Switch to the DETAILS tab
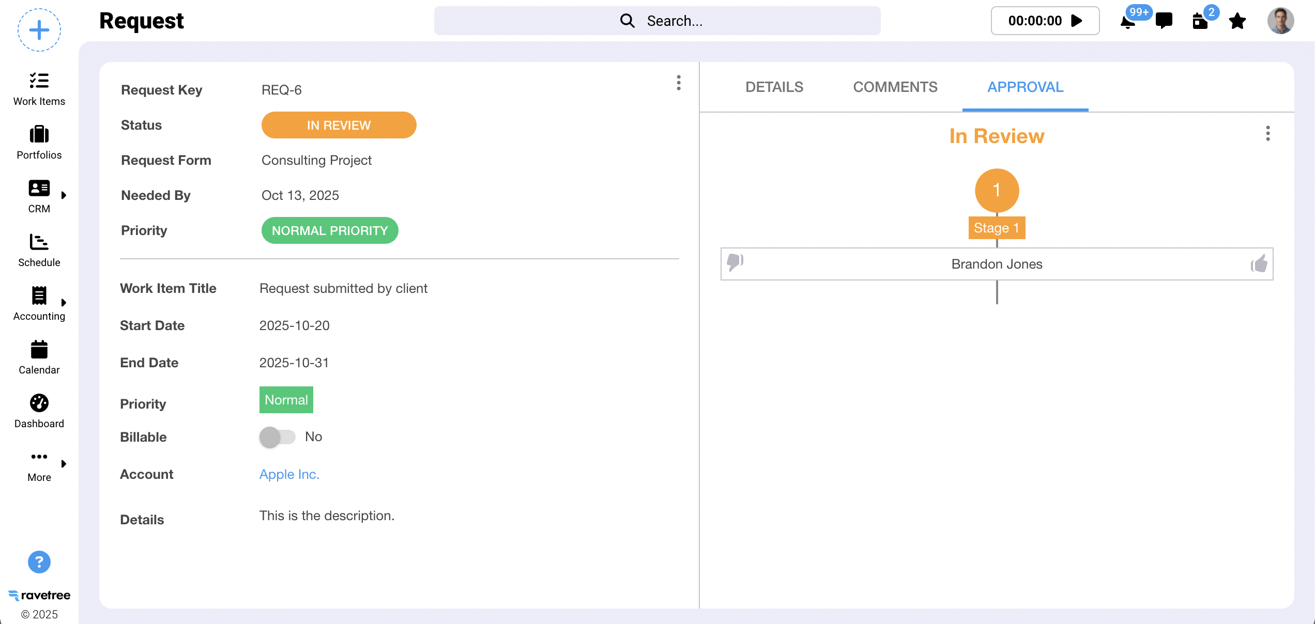 click(774, 87)
